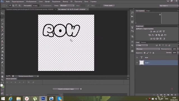Add a Hue/Saturation adjustment
This screenshot has width=179, height=101.
[149, 35]
